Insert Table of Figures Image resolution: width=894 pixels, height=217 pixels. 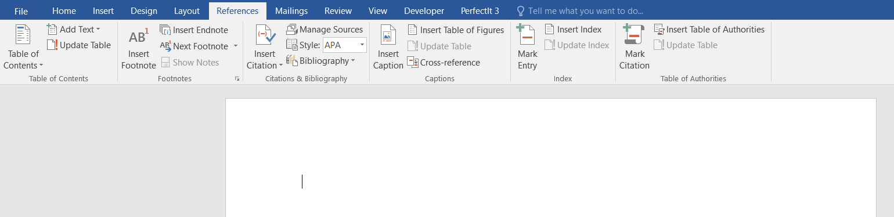[456, 30]
